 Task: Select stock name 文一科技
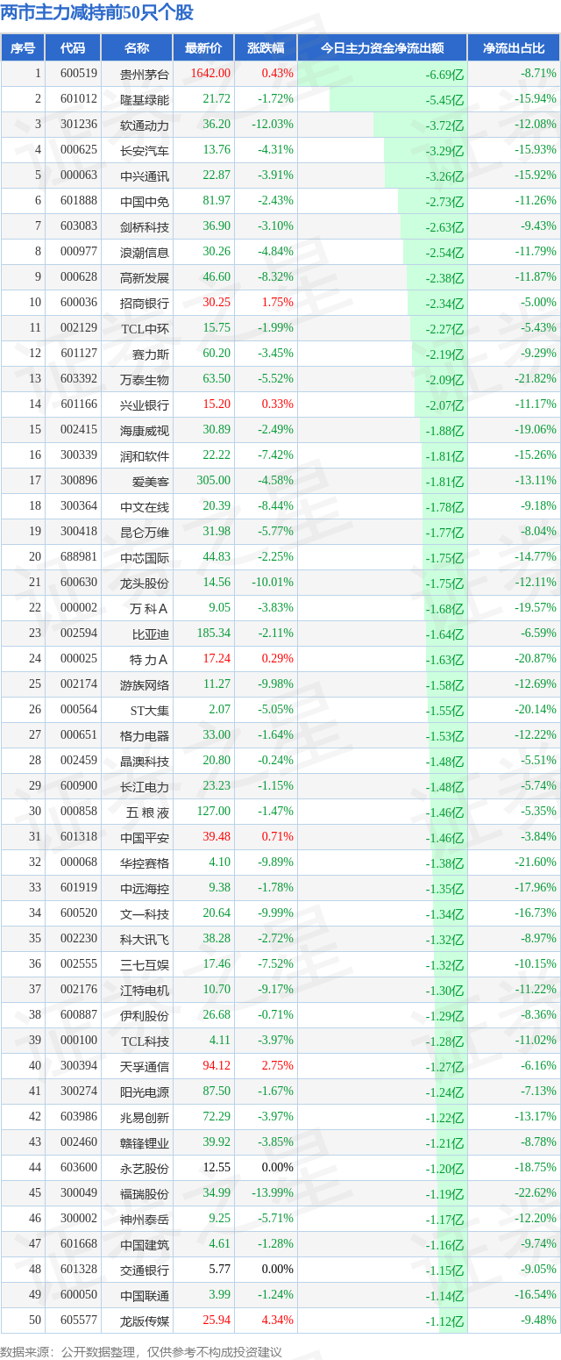coord(145,913)
